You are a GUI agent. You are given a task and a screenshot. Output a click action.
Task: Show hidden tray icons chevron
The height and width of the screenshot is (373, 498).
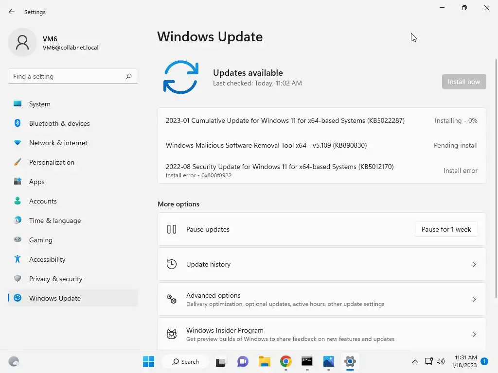pos(415,361)
